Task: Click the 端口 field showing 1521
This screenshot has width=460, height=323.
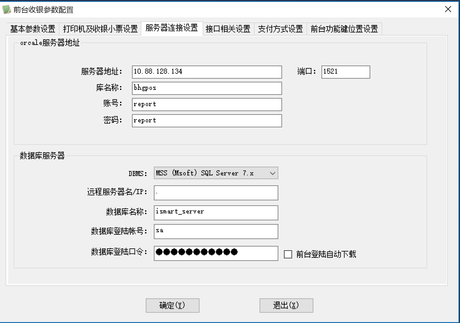Action: click(346, 72)
